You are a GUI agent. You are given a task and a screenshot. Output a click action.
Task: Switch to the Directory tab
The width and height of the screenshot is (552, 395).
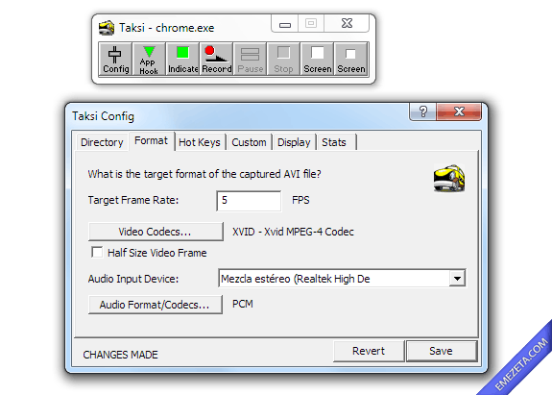[102, 142]
